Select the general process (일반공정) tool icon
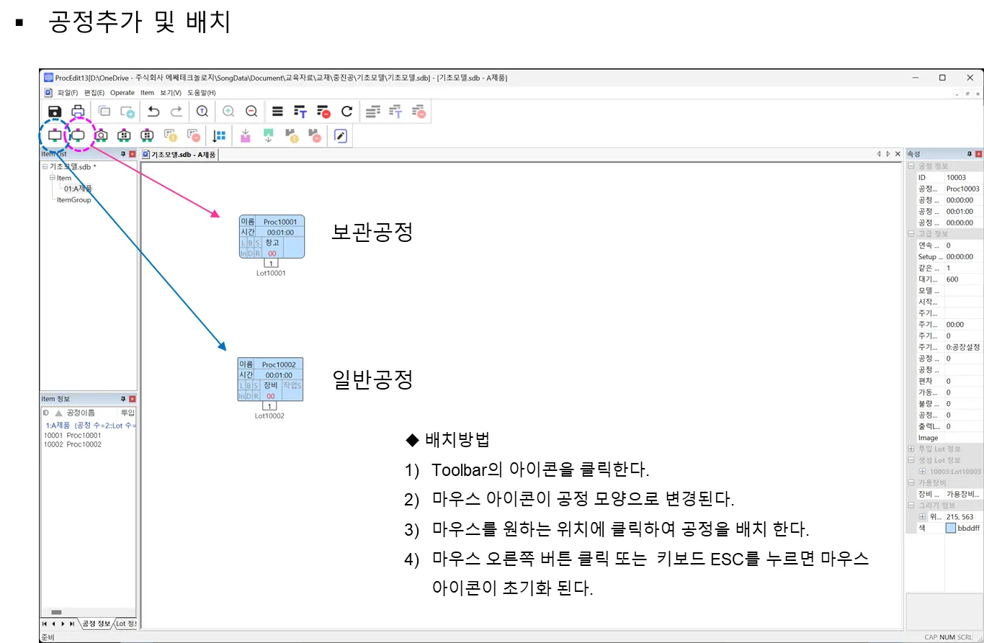Viewport: 984px width, 643px height. (x=55, y=135)
